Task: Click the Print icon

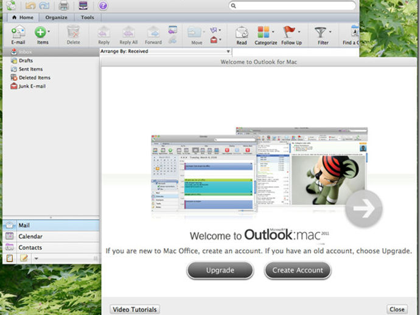Action: (x=64, y=5)
